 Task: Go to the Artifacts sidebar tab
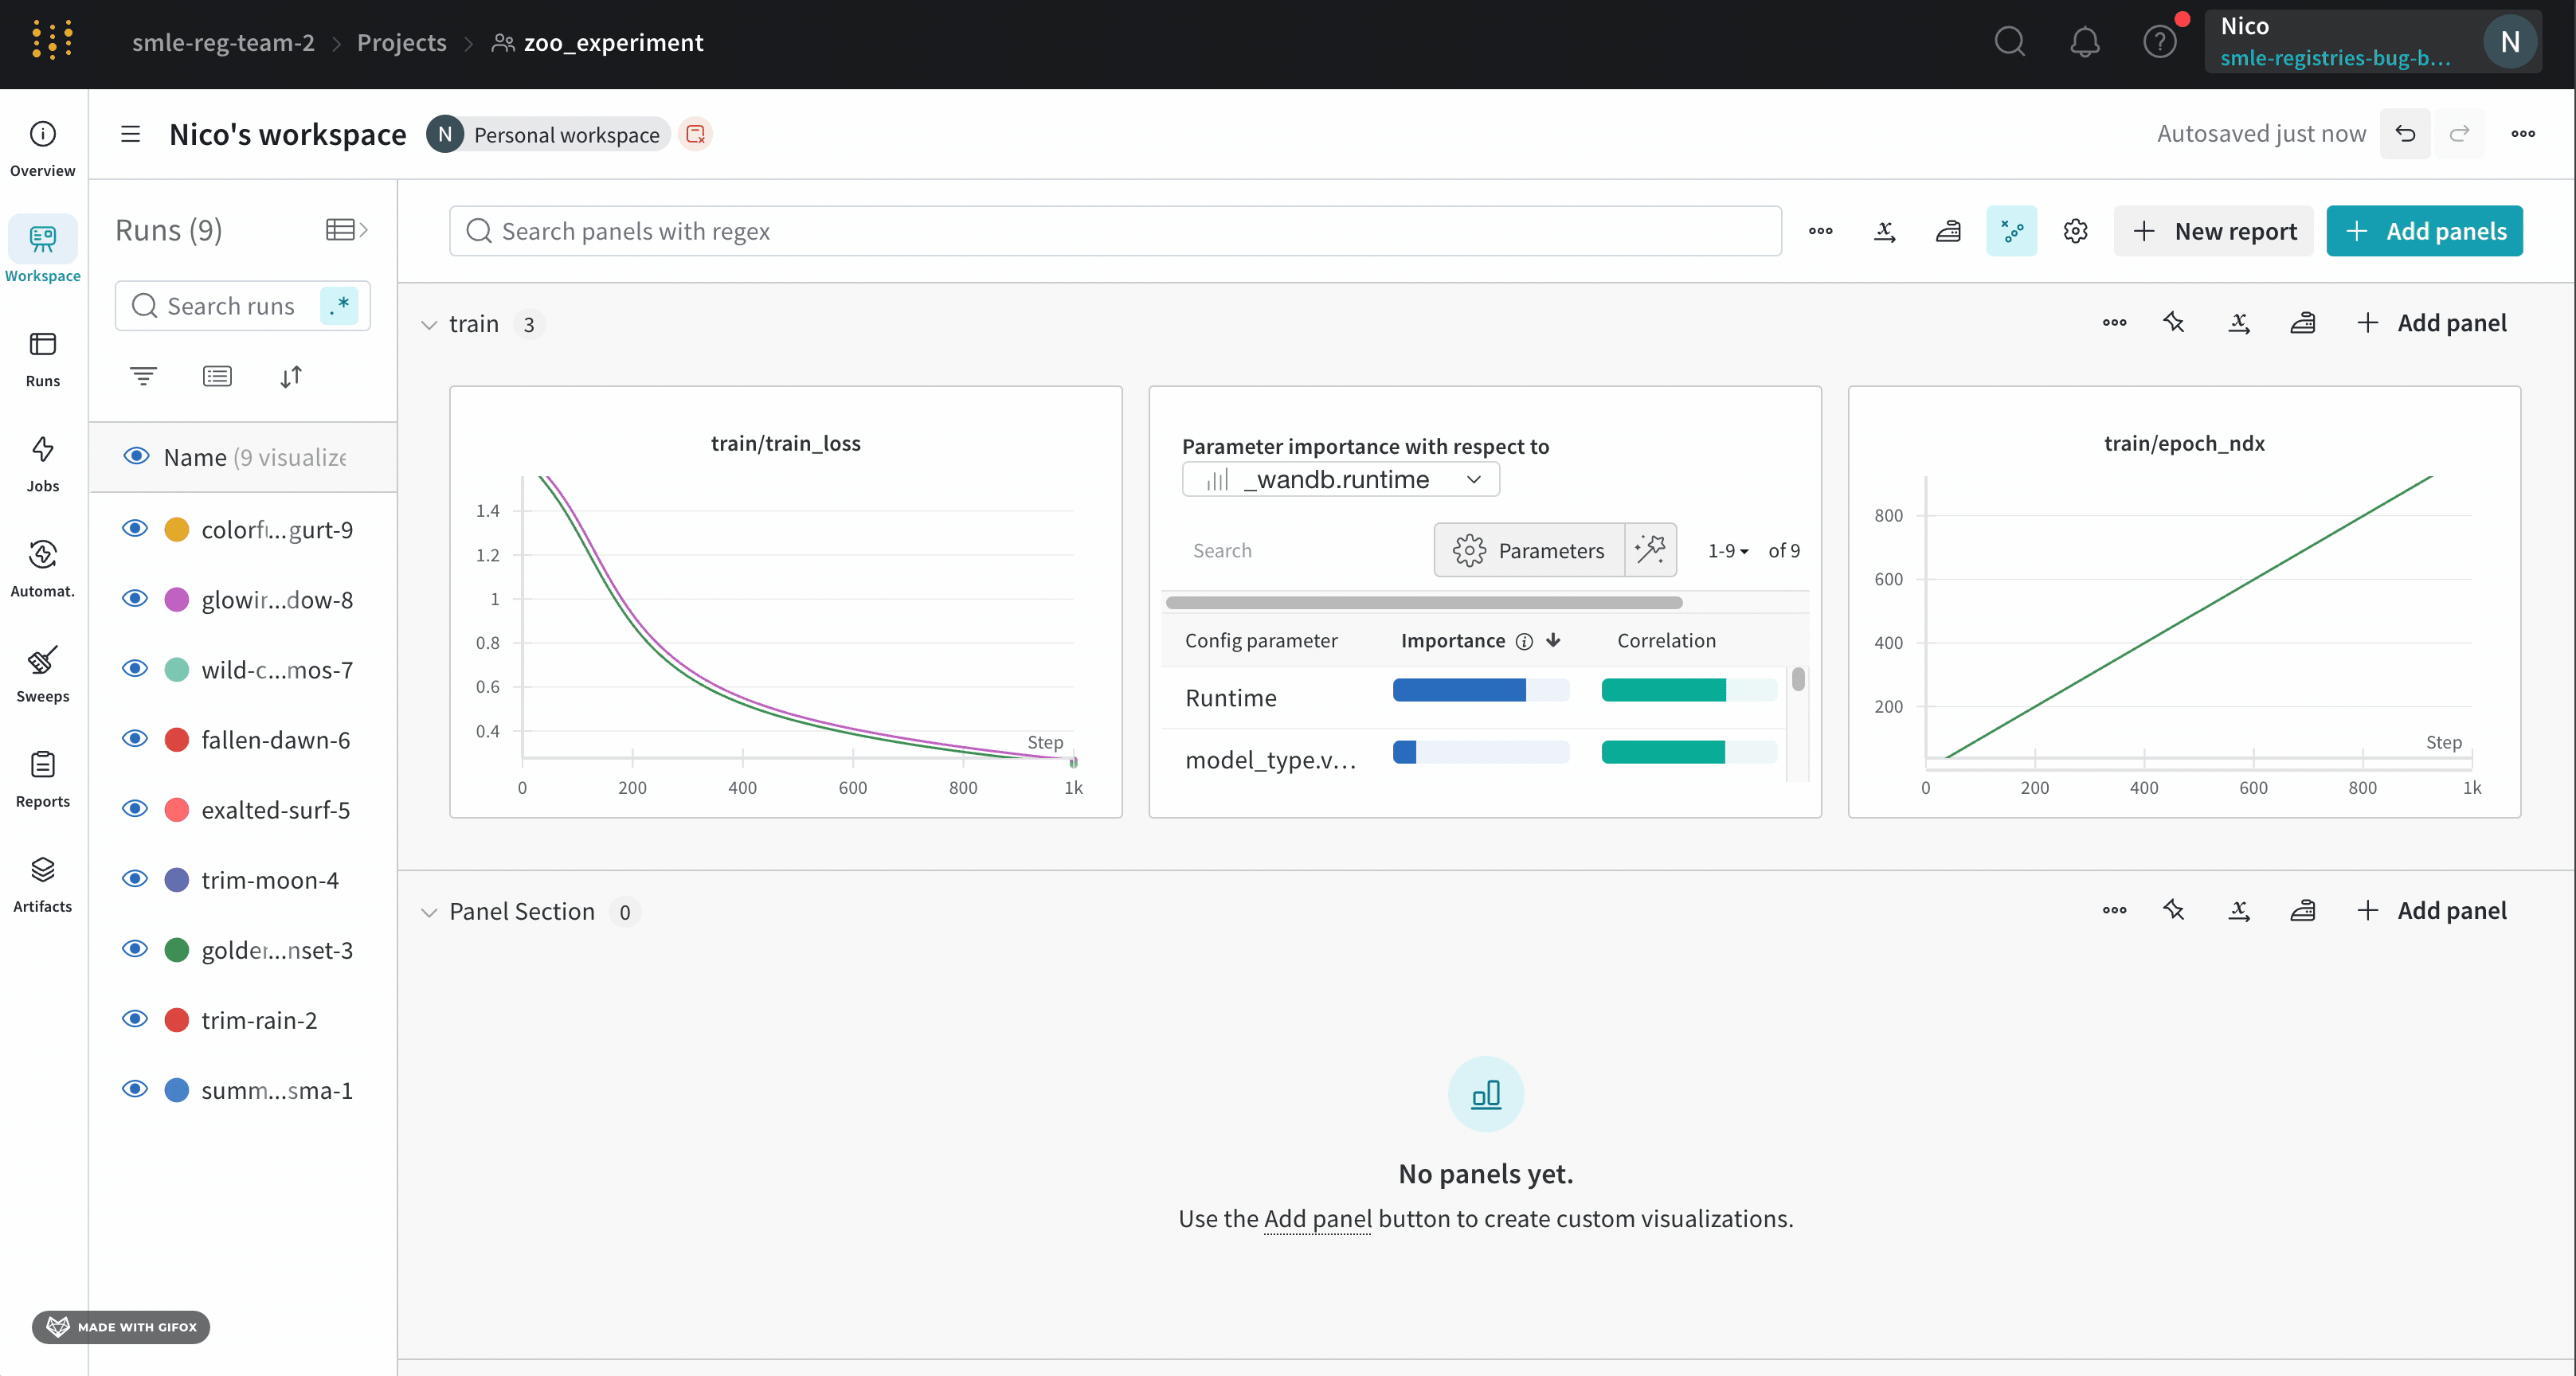click(42, 883)
